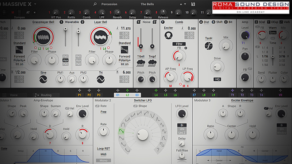Click the plus icon next to FB
This screenshot has height=164, width=292.
coord(186,48)
